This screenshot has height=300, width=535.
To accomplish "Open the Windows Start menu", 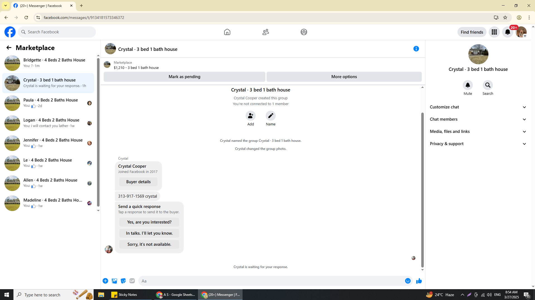I will 7,295.
